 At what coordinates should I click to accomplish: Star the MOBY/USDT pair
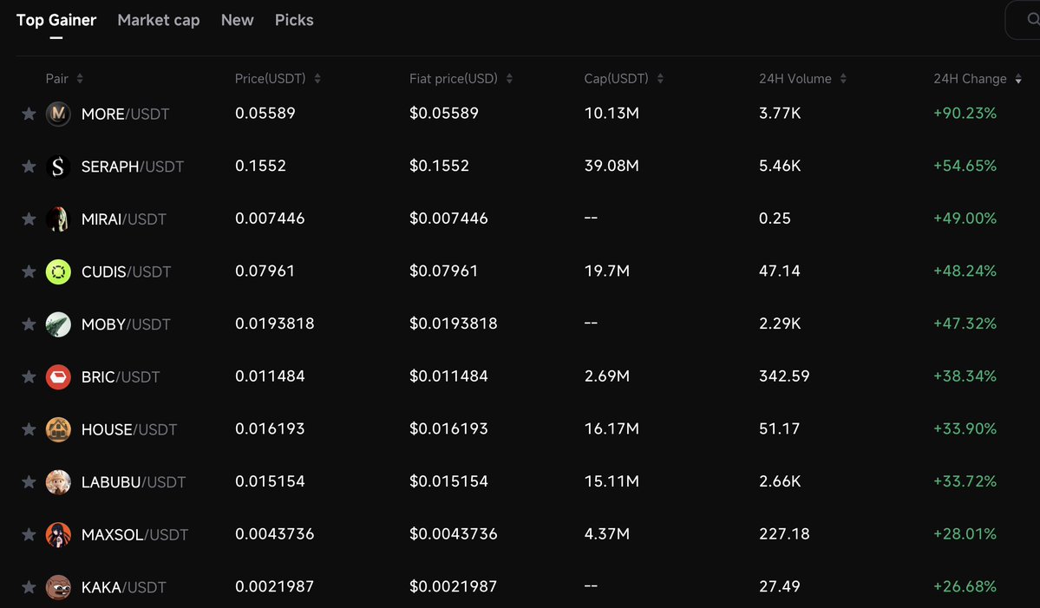point(29,324)
